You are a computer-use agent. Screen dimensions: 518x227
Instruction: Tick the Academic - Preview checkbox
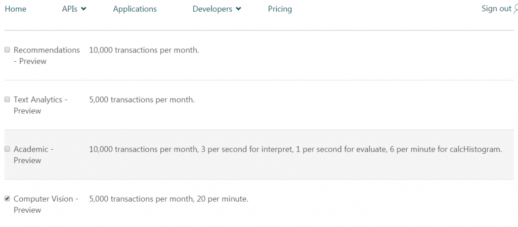click(x=7, y=149)
